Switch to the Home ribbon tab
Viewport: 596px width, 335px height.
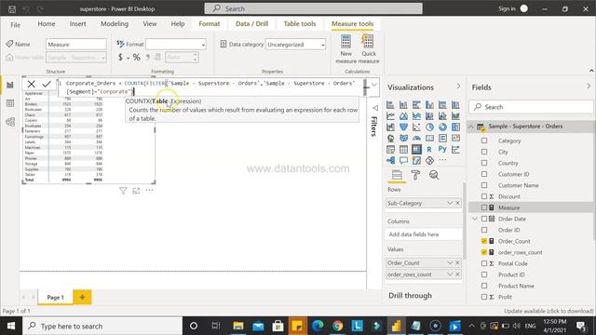tap(47, 24)
